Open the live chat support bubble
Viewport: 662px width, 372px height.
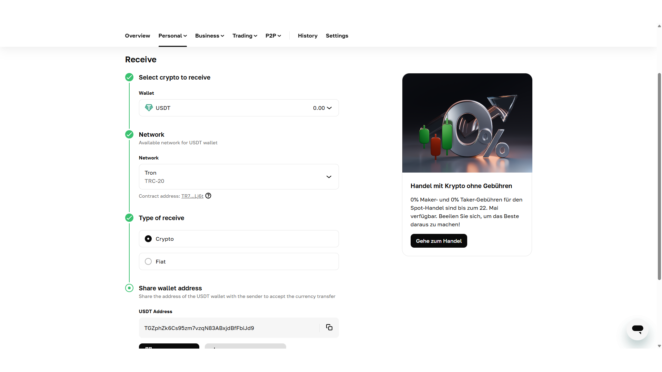click(637, 329)
